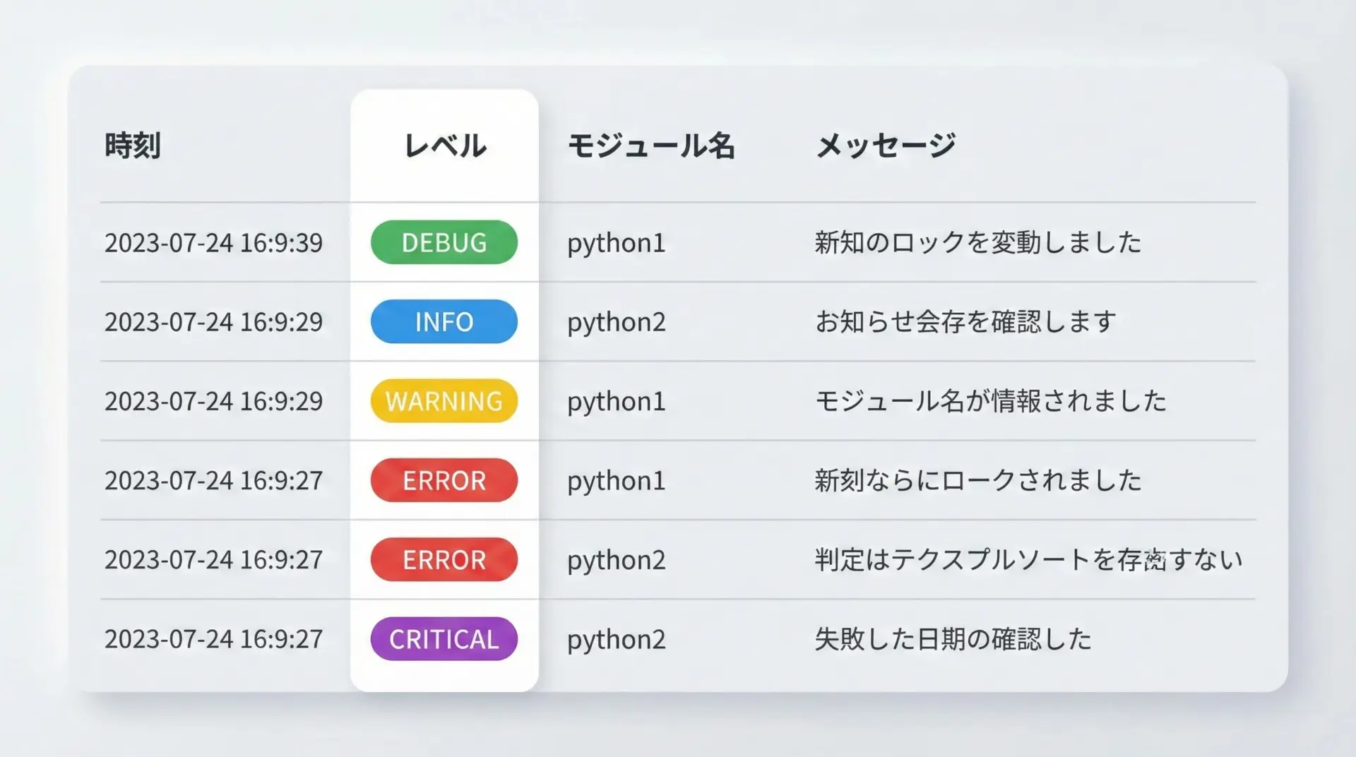The image size is (1356, 757).
Task: Click python2 in the INFO row
Action: (x=616, y=321)
